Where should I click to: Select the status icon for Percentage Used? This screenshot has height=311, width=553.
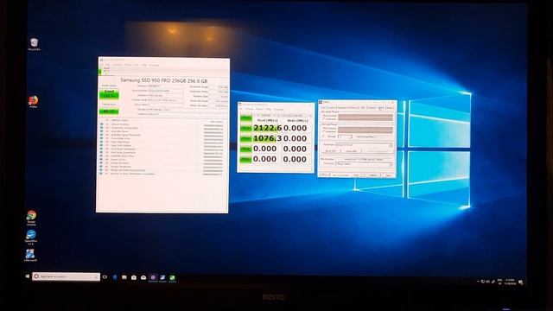coord(102,138)
